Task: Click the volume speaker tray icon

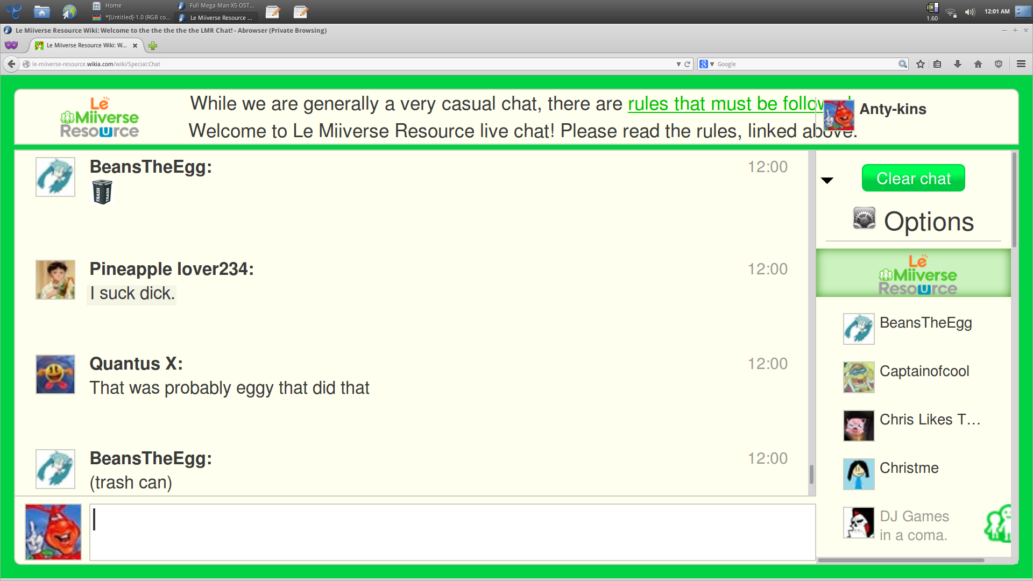Action: (970, 12)
